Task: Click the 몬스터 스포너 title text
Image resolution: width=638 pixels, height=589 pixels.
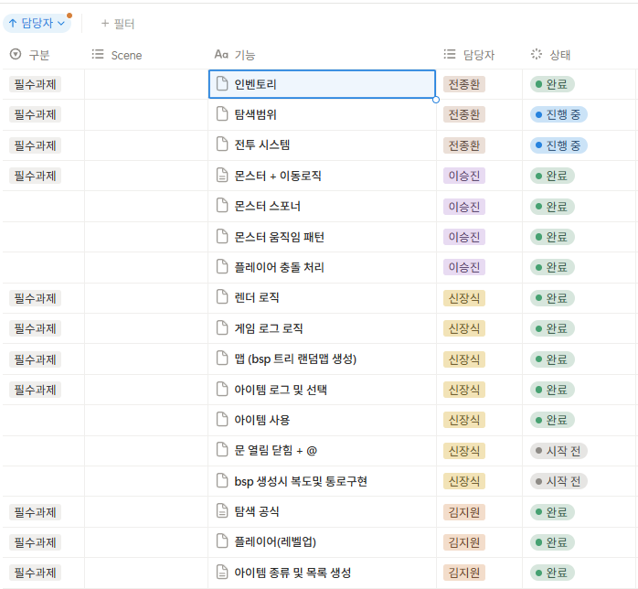Action: 267,206
